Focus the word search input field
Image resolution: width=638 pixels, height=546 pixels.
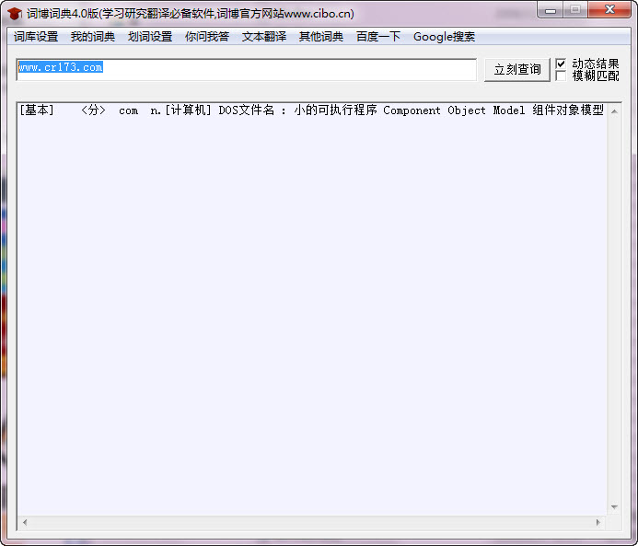point(246,69)
